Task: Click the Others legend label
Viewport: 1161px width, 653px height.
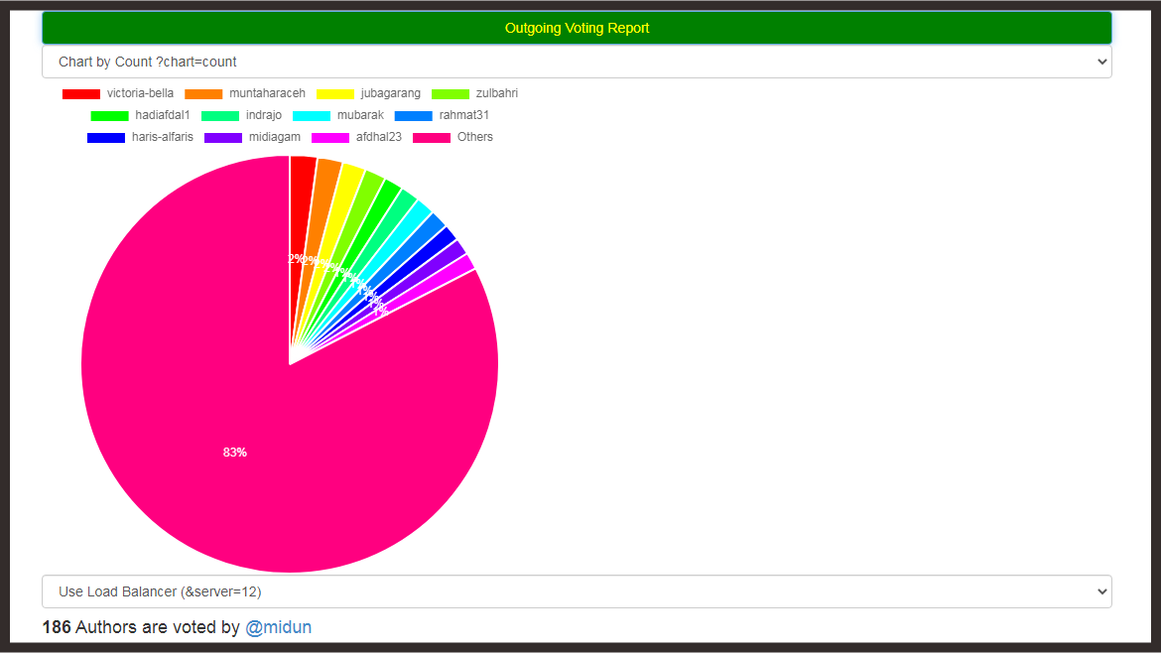Action: [x=474, y=137]
